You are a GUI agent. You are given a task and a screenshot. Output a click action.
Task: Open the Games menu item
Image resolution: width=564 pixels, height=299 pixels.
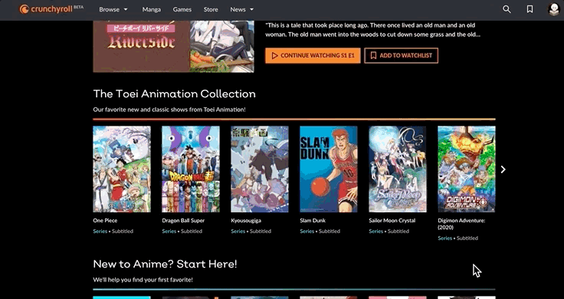[182, 9]
